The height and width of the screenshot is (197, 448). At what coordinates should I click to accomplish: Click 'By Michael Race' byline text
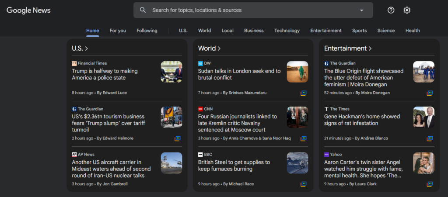click(238, 184)
